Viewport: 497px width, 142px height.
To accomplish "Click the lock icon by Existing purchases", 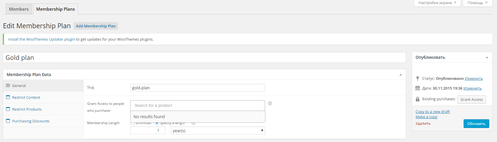I will point(418,99).
